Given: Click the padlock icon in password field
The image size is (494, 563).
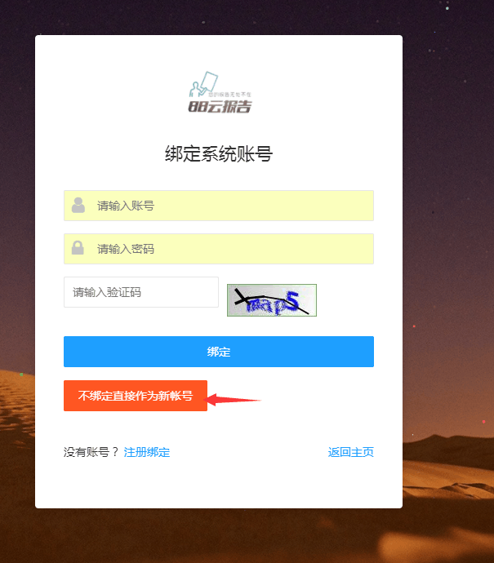Looking at the screenshot, I should 78,248.
